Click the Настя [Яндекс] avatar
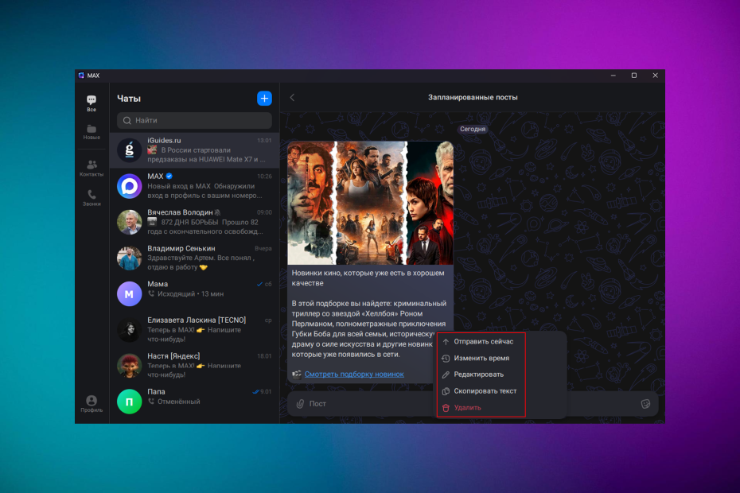 click(x=130, y=366)
